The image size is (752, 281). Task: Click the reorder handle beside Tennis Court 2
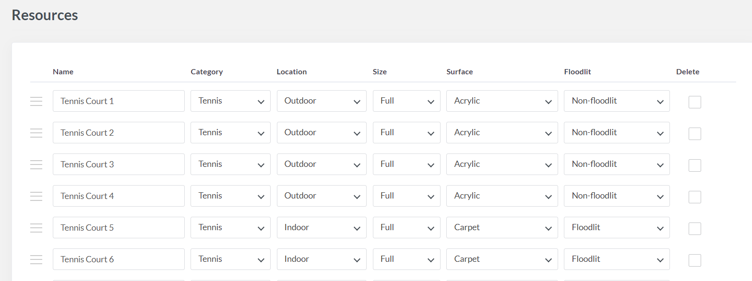(x=36, y=133)
